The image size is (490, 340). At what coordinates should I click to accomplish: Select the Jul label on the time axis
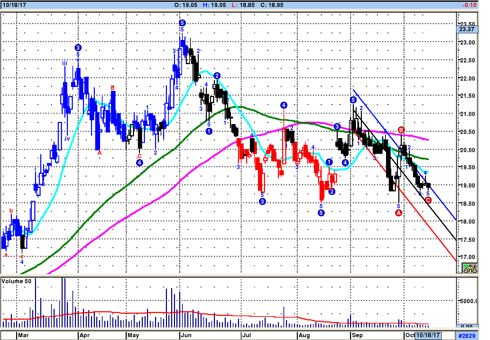point(247,335)
